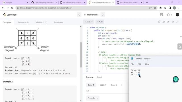This screenshot has width=182, height=102.
Task: Close the Matrix Diagonal Sum browser tab
Action: 113,3
